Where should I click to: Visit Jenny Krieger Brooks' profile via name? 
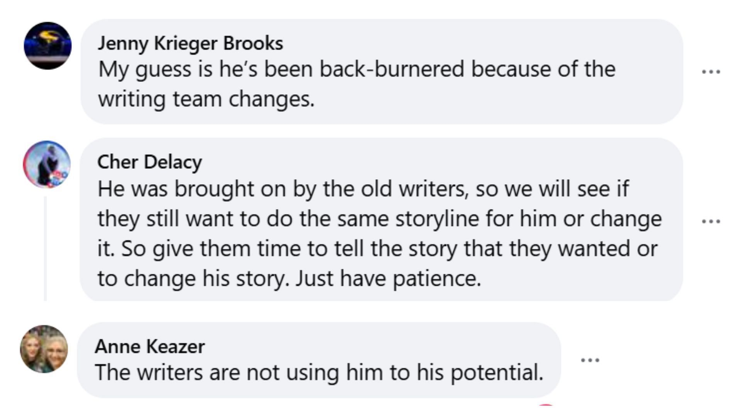click(190, 43)
